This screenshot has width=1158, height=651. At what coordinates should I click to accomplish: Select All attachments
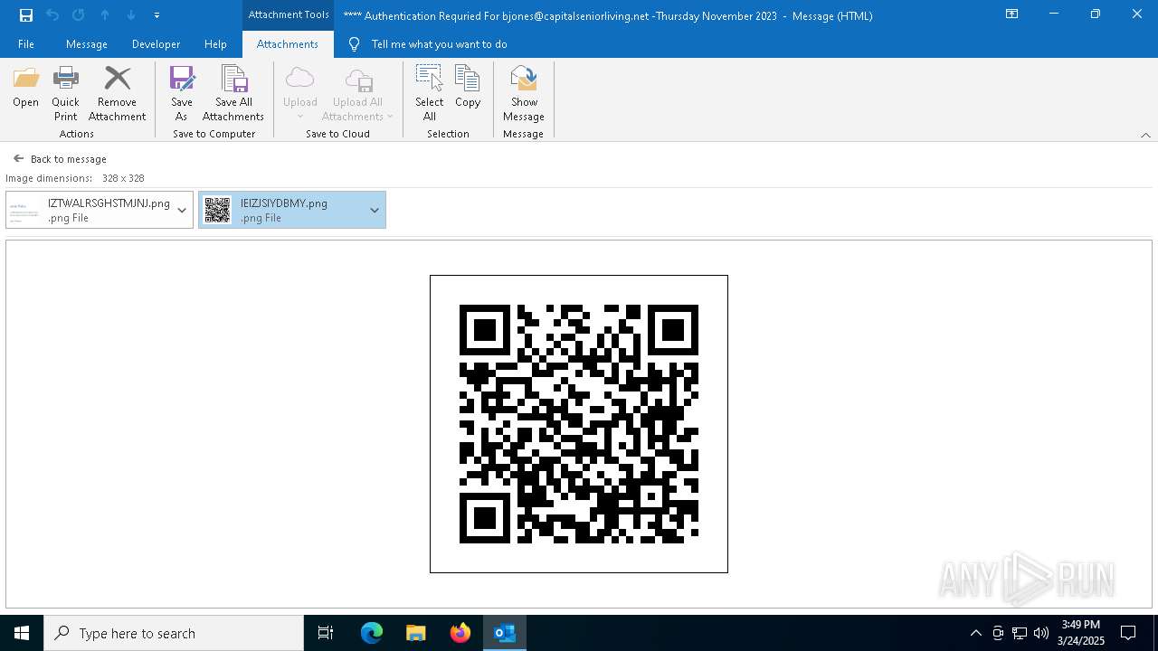(x=429, y=94)
